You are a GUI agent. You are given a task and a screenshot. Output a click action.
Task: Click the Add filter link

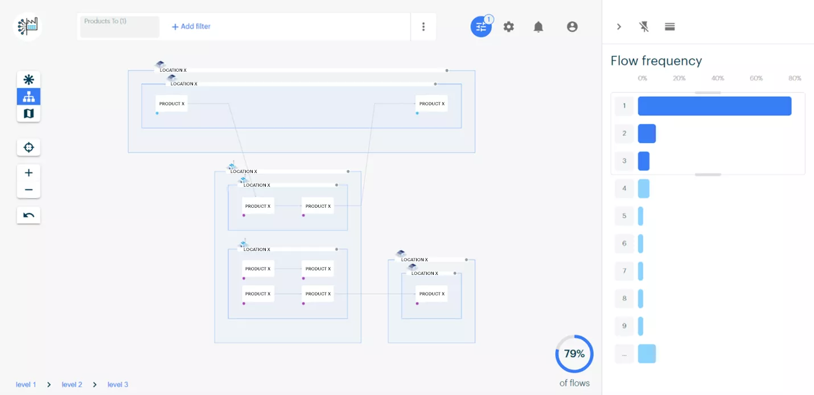pos(191,27)
